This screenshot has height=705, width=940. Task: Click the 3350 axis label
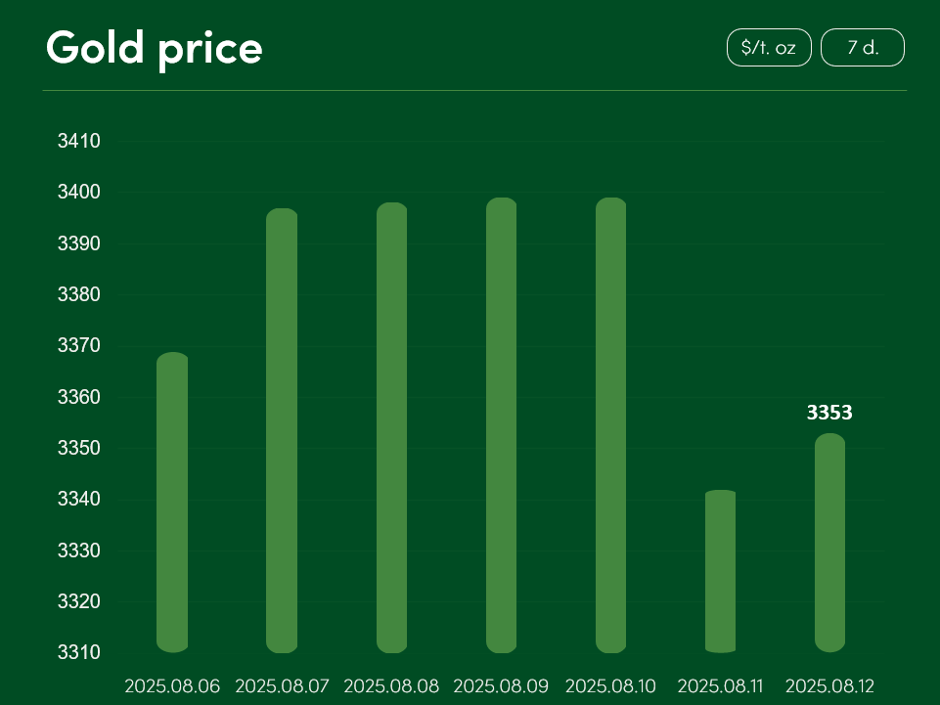click(78, 448)
